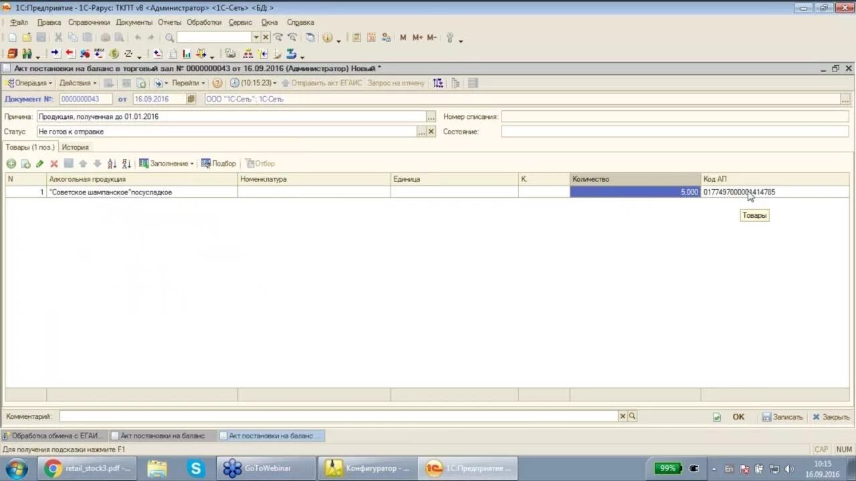
Task: Click the magnifier icon beside comment field
Action: point(632,416)
